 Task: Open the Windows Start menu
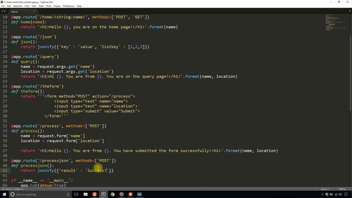pyautogui.click(x=4, y=194)
